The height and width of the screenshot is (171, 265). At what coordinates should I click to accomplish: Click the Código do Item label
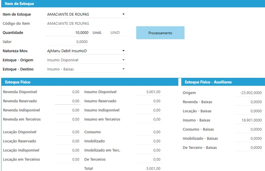coord(16,23)
